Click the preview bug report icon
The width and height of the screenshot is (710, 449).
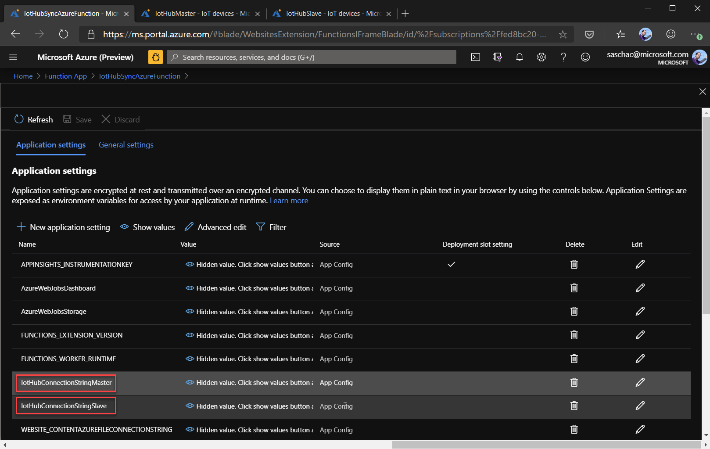pyautogui.click(x=155, y=57)
